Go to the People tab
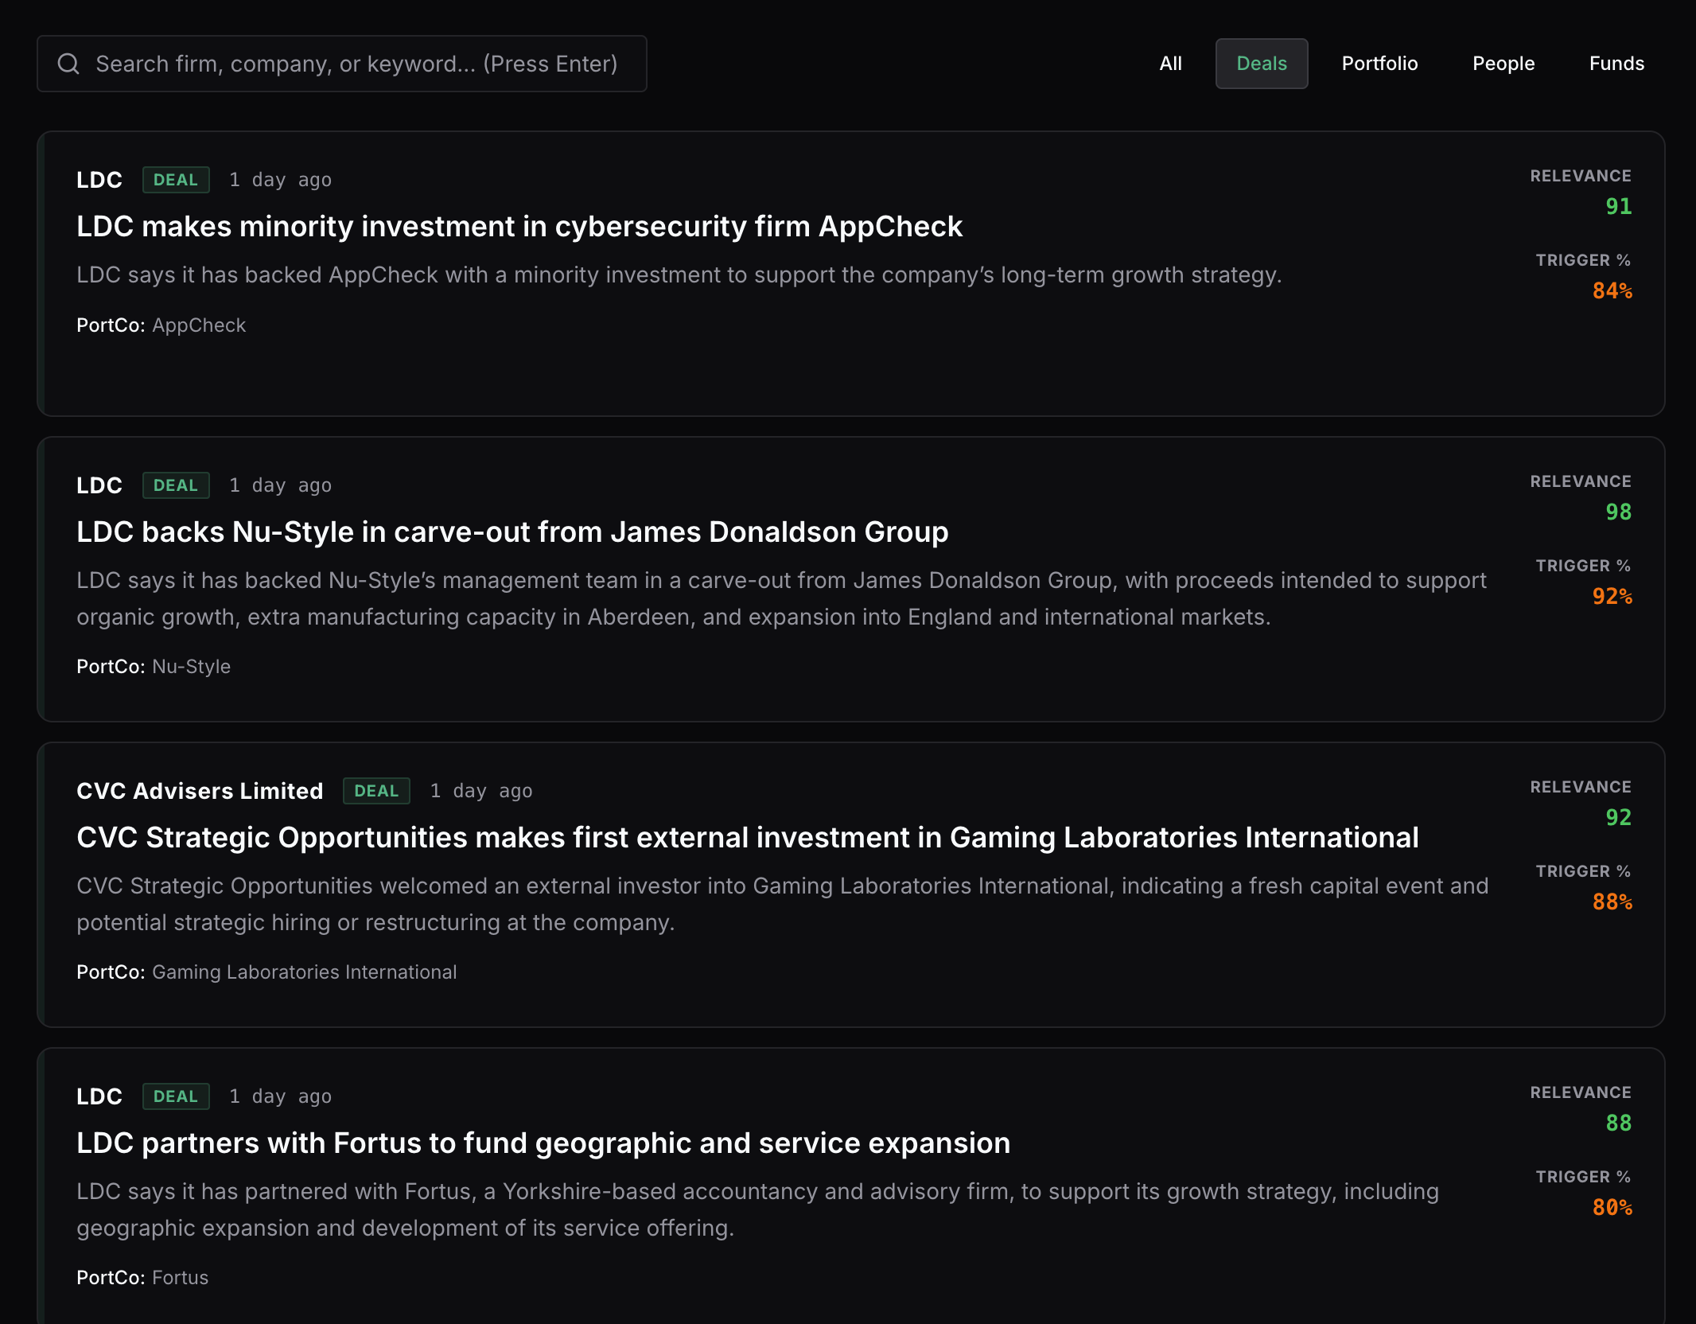This screenshot has width=1696, height=1324. [x=1503, y=64]
